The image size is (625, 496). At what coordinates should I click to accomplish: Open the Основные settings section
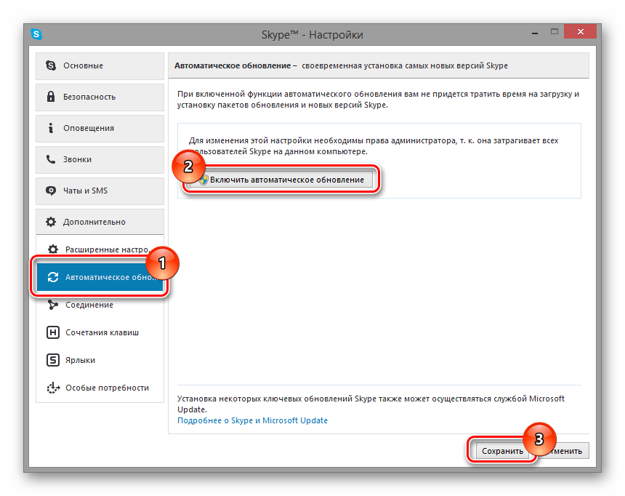tap(100, 66)
